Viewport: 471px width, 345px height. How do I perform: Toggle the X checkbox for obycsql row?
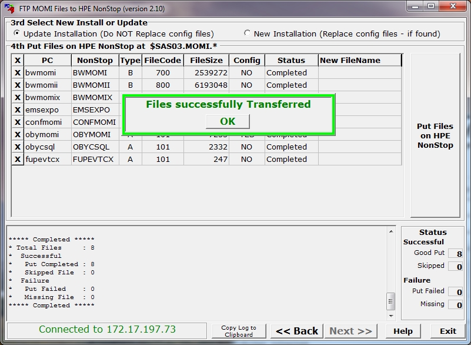(x=18, y=147)
